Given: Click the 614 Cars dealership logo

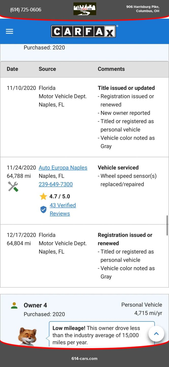Looking at the screenshot, I should pyautogui.click(x=85, y=9).
